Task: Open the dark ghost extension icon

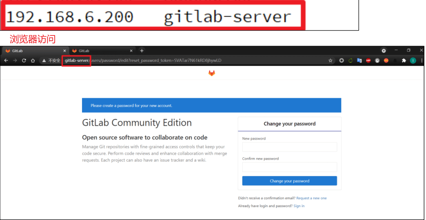Action: (395, 60)
